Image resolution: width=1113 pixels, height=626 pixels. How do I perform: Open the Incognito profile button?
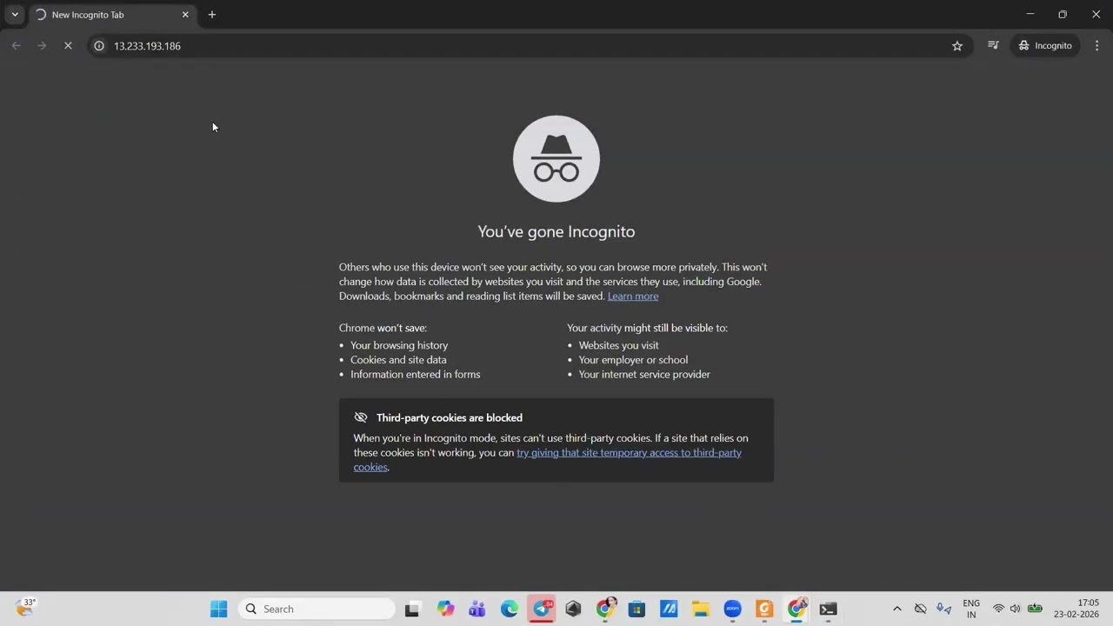1045,45
